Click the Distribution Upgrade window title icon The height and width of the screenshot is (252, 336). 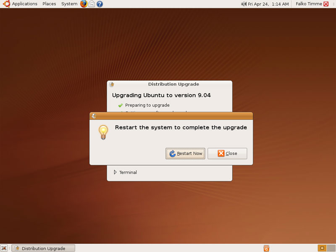pyautogui.click(x=111, y=84)
